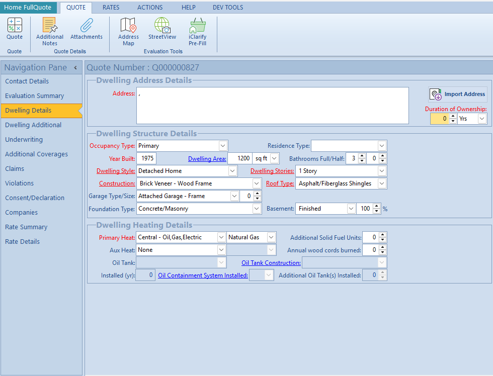Go to Companies page
Viewport: 493px width, 376px height.
coord(41,212)
